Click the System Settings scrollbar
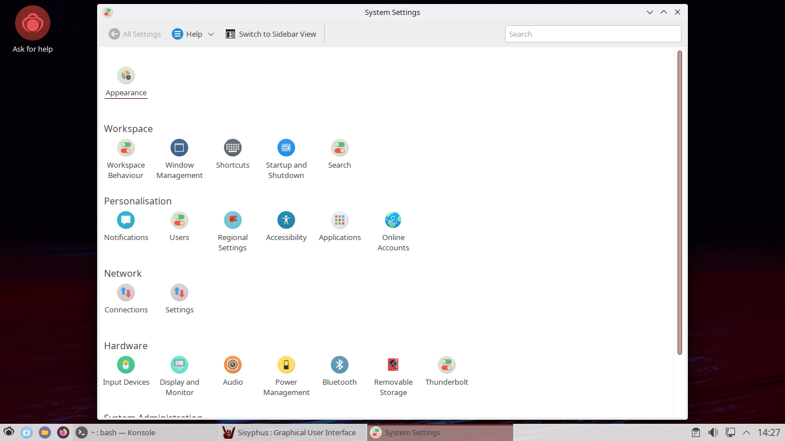 680,203
